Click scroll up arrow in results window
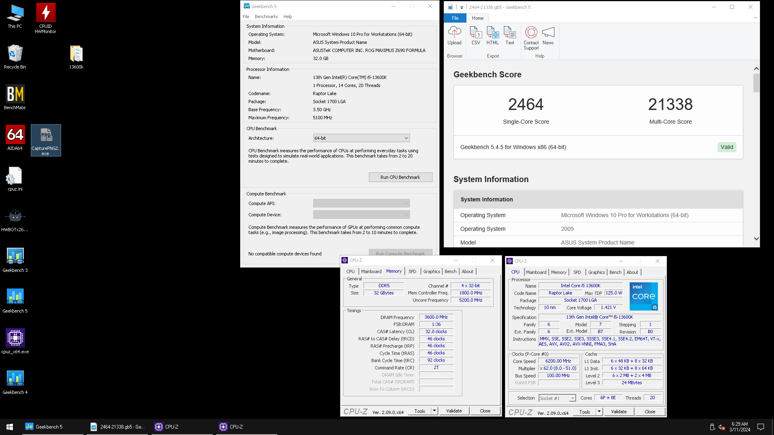The width and height of the screenshot is (774, 435). pos(756,69)
